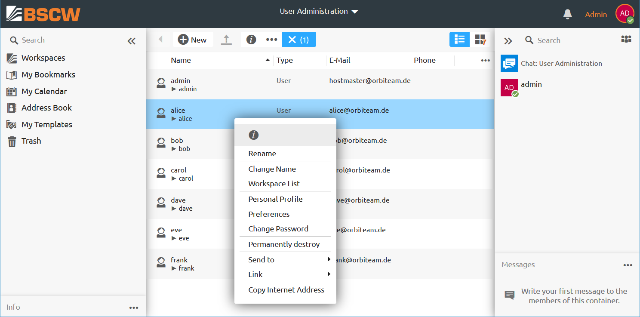This screenshot has height=317, width=640.
Task: Show members icon in right panel
Action: tap(626, 40)
